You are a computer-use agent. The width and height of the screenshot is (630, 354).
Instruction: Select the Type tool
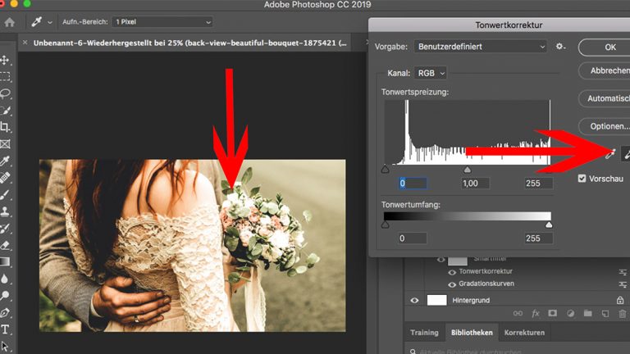tap(5, 329)
